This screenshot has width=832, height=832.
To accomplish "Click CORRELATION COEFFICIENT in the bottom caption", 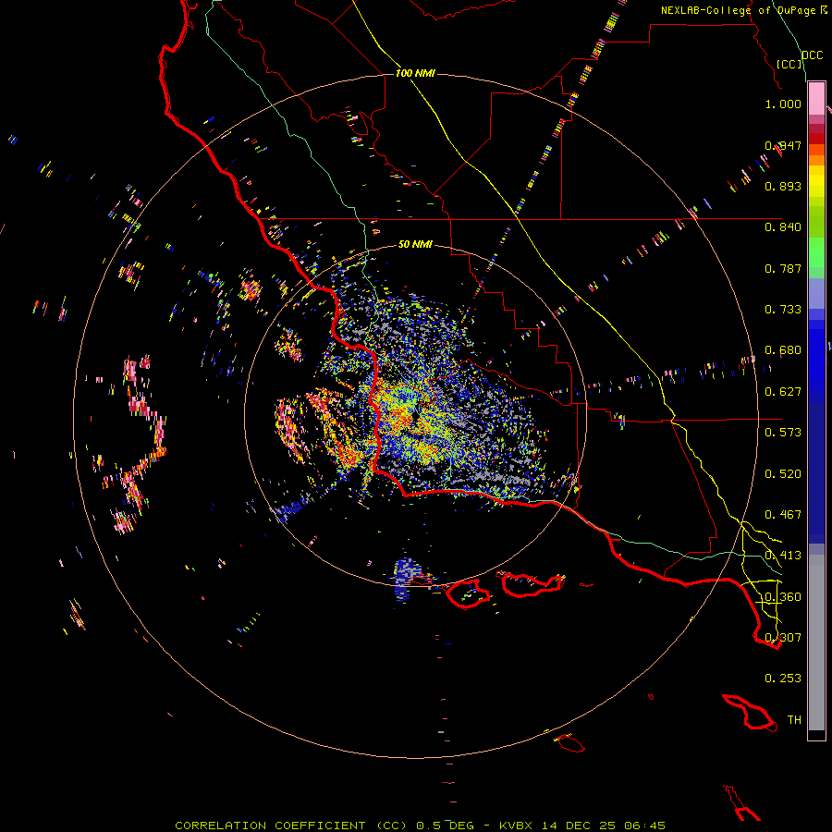I will click(270, 826).
